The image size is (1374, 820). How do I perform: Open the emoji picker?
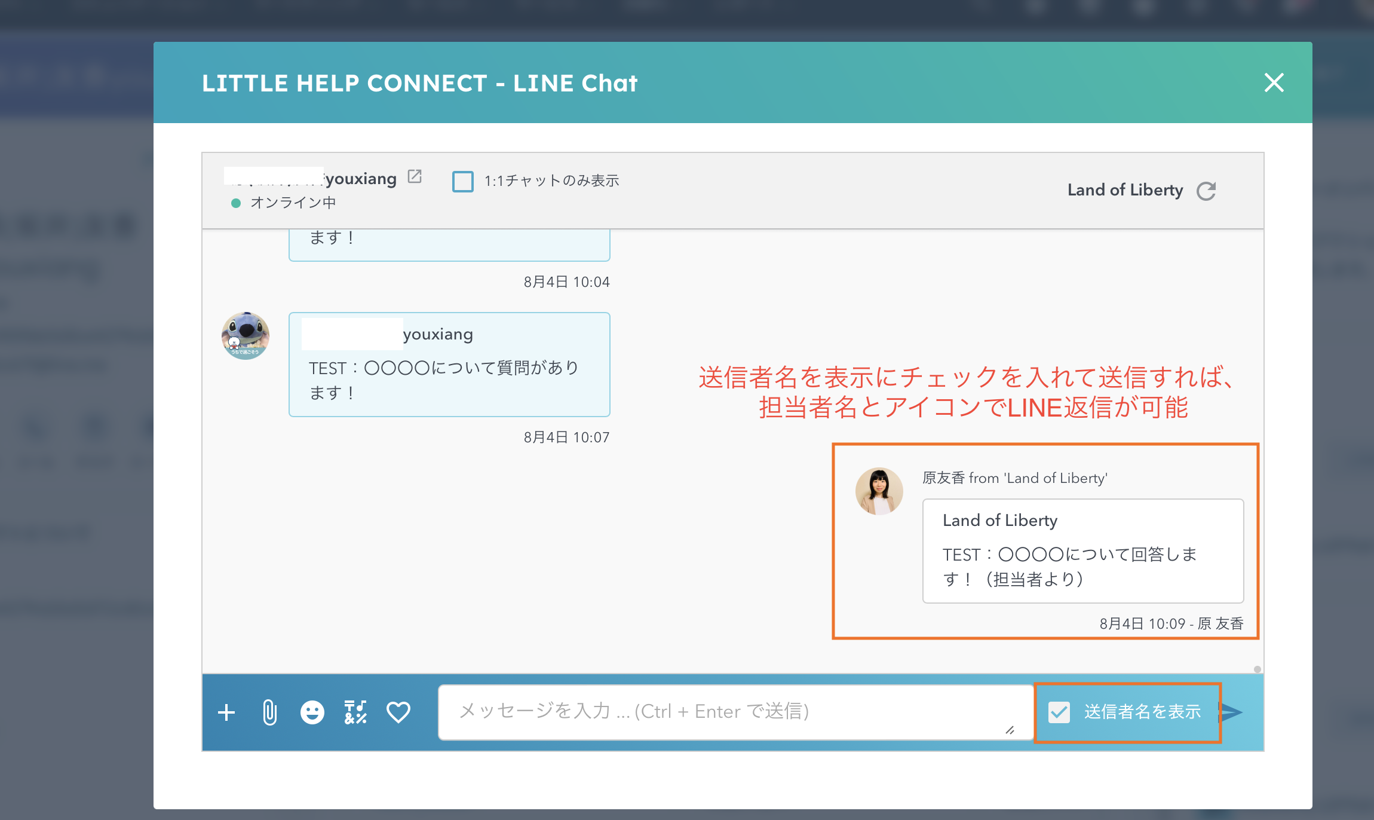312,712
